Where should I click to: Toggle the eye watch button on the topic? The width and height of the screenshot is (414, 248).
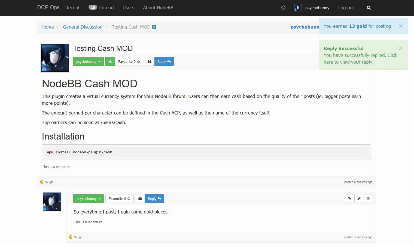click(x=110, y=61)
